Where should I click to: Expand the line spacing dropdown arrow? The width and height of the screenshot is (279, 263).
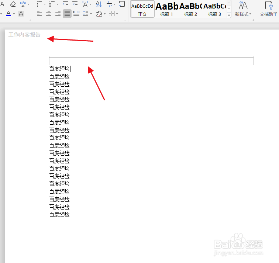point(91,14)
